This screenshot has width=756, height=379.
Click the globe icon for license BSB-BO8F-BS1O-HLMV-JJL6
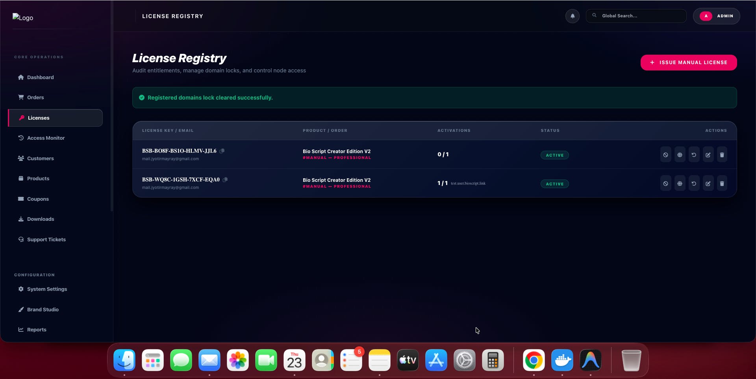680,155
